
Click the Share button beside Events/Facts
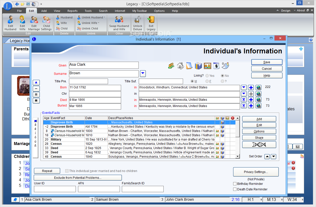point(259,138)
